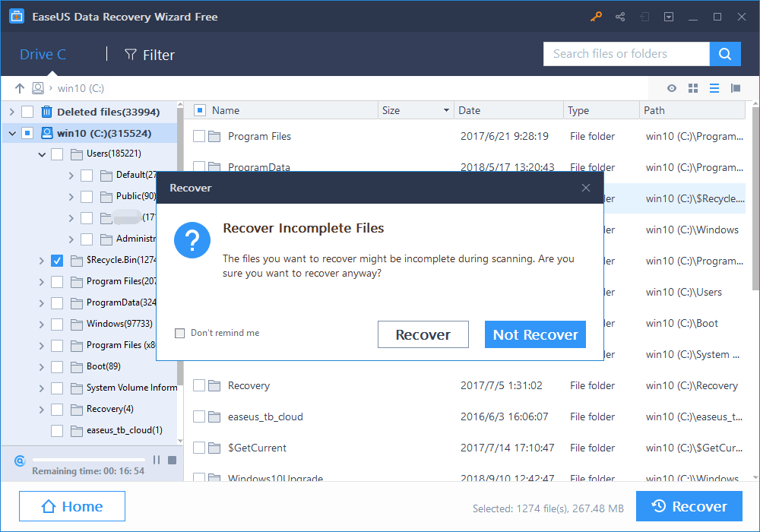Switch to large icons grid view

[693, 88]
